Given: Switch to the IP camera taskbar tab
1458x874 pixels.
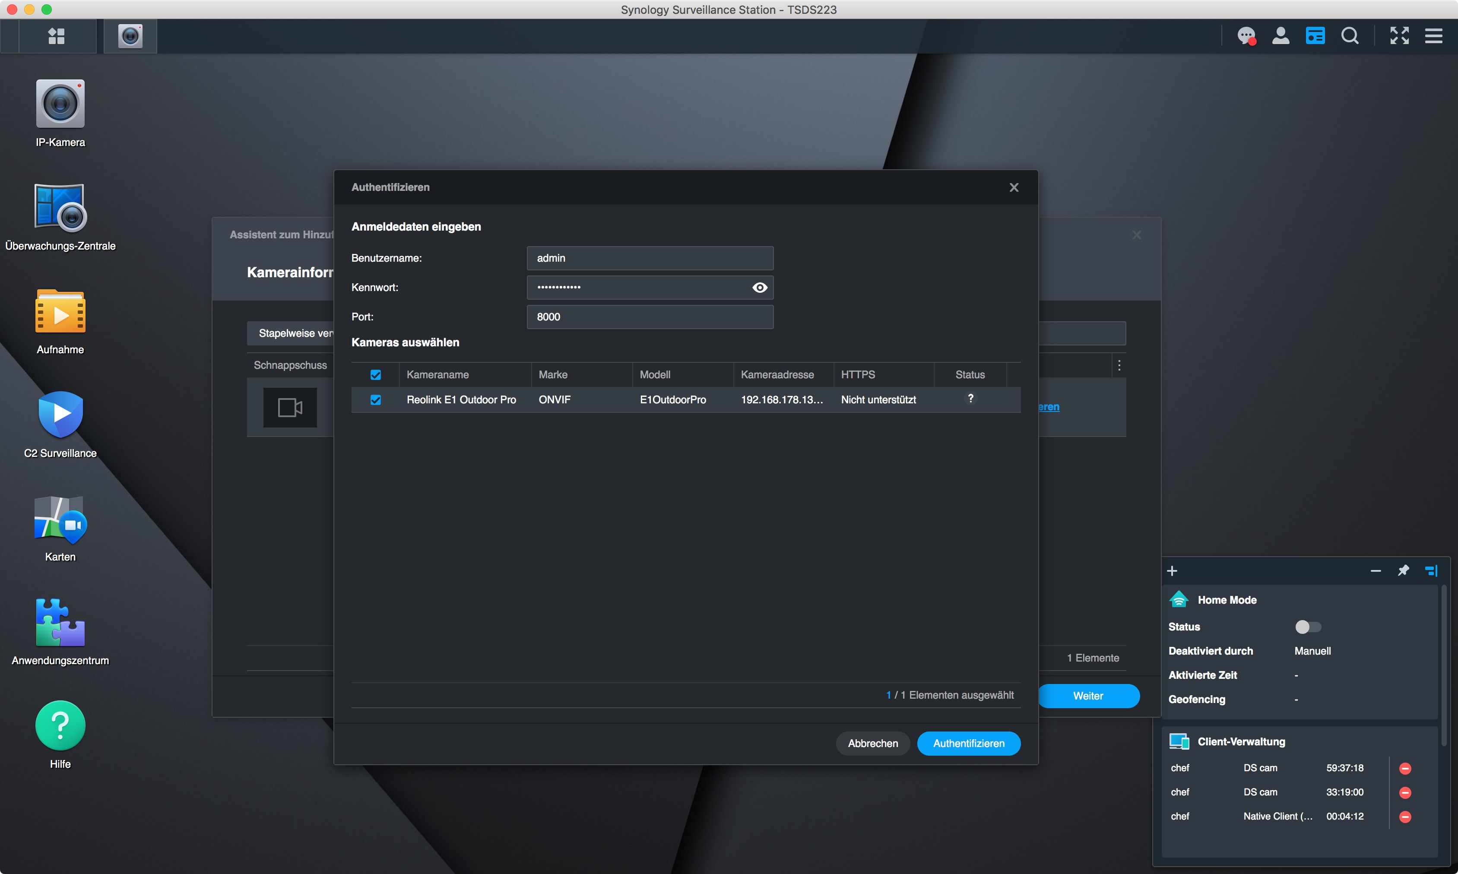Looking at the screenshot, I should (x=130, y=36).
